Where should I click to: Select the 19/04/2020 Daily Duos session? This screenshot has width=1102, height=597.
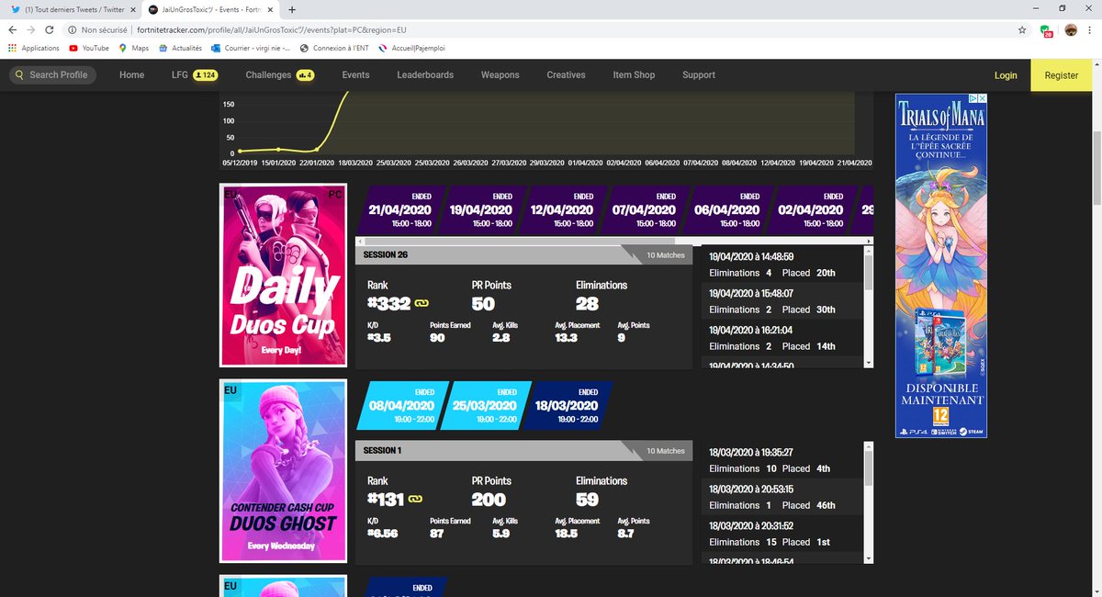pyautogui.click(x=483, y=209)
